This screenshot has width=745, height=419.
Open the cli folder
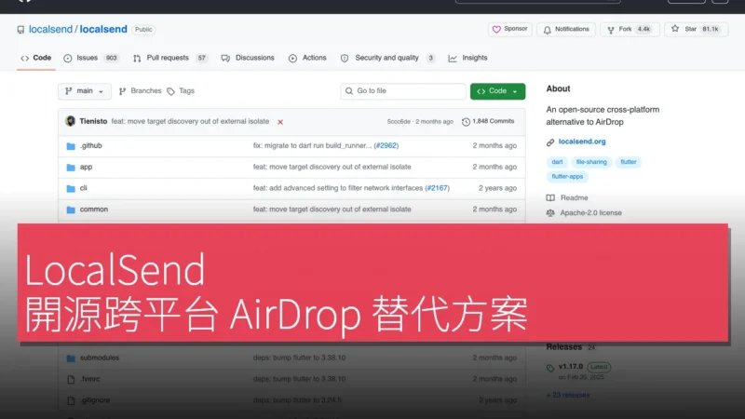point(83,188)
